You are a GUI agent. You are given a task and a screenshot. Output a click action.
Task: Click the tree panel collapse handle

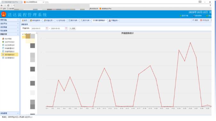tap(37, 33)
